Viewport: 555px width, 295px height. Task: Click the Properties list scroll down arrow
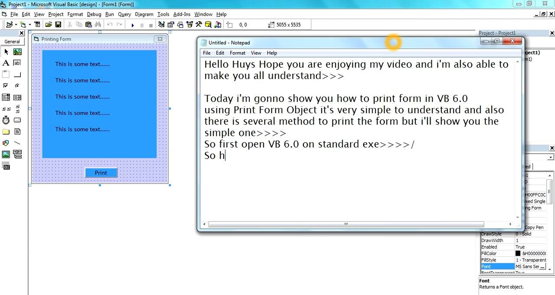click(550, 269)
